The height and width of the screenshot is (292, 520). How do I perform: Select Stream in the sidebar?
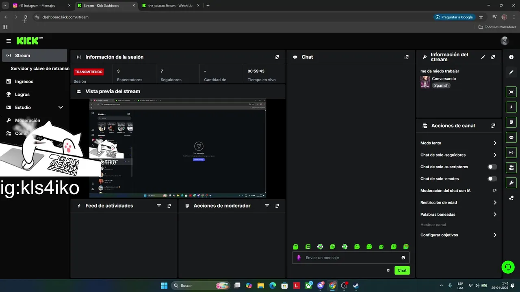[35, 56]
